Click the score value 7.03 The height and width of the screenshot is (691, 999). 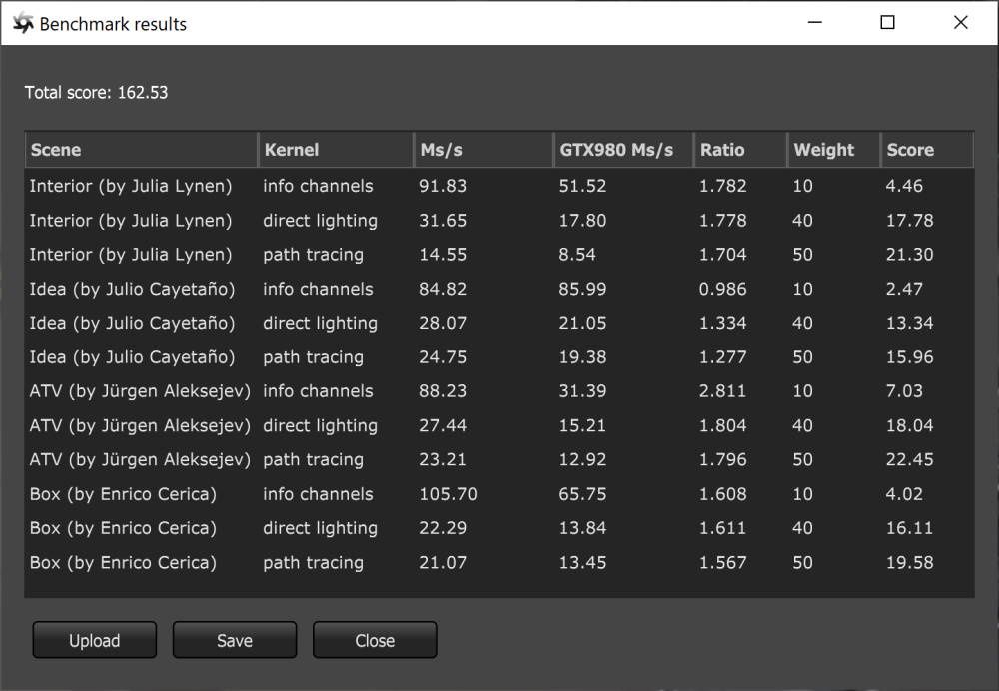pos(904,391)
